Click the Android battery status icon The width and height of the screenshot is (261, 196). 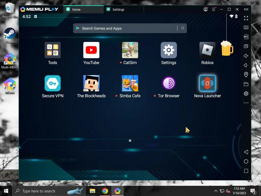click(x=236, y=16)
